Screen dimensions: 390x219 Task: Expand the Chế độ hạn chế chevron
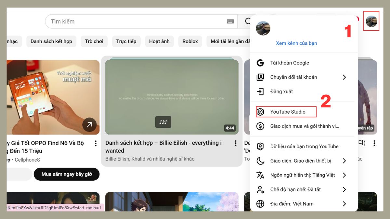(344, 189)
